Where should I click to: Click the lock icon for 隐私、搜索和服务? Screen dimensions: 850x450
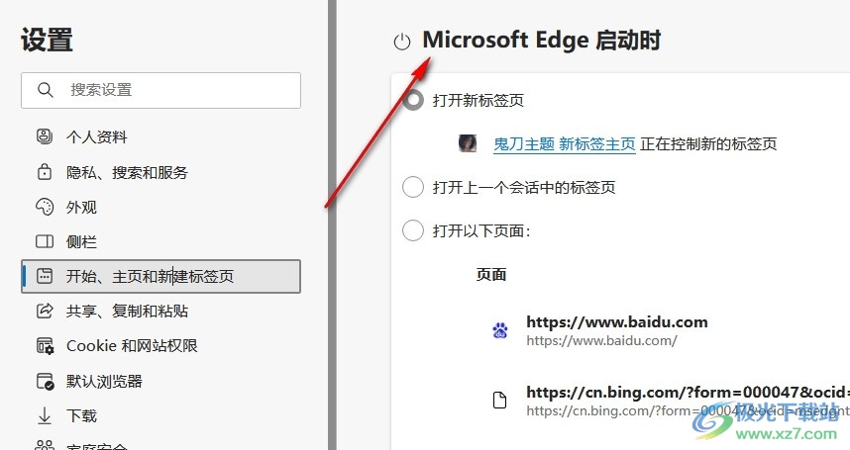point(44,172)
